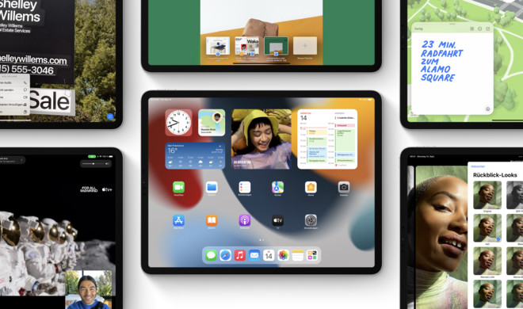Select the checkmarked look thumbnail
The width and height of the screenshot is (523, 309).
coord(487,228)
